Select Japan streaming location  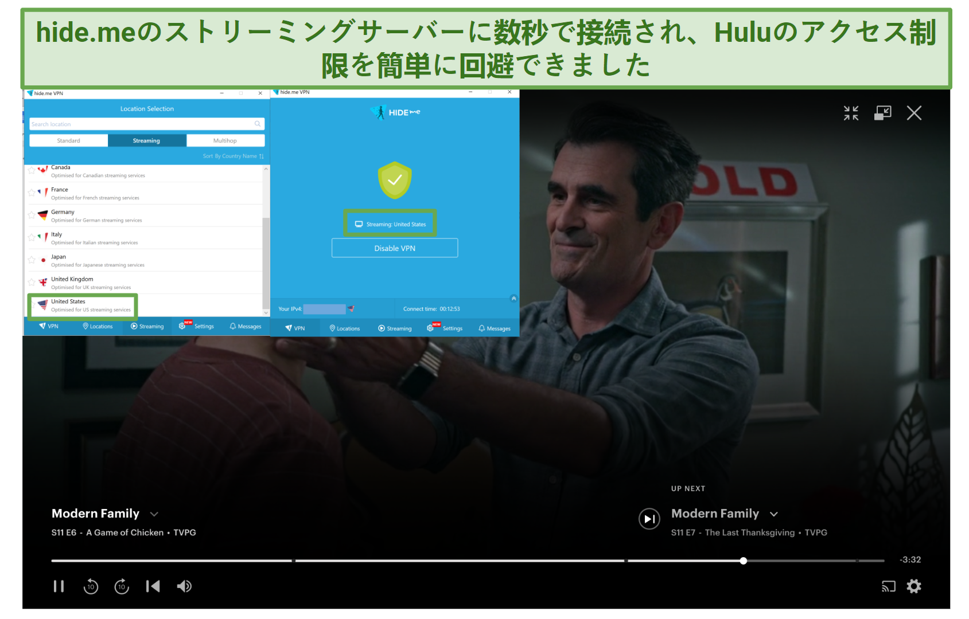pyautogui.click(x=143, y=260)
